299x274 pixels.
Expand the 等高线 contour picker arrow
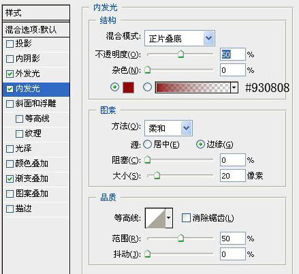(169, 218)
